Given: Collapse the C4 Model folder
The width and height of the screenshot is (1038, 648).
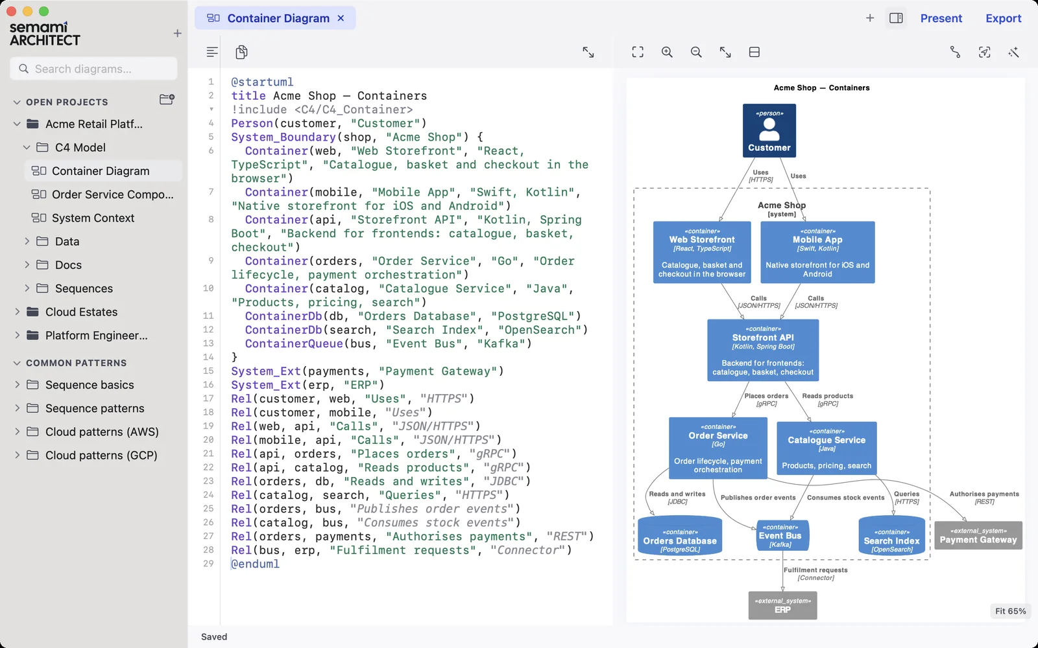Looking at the screenshot, I should pyautogui.click(x=27, y=147).
